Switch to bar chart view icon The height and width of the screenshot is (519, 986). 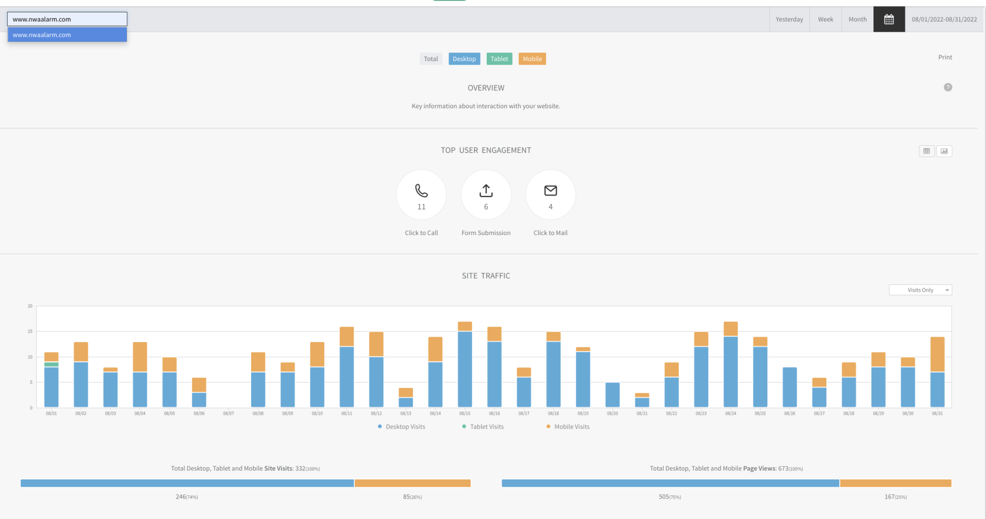coord(944,151)
